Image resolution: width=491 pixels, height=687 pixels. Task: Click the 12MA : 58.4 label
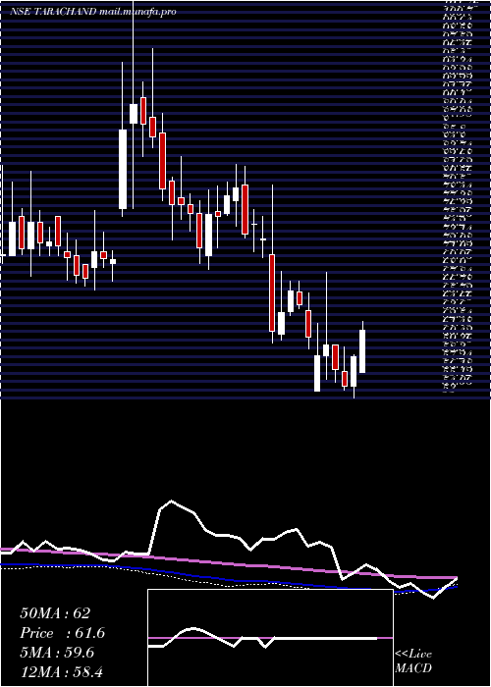61,672
